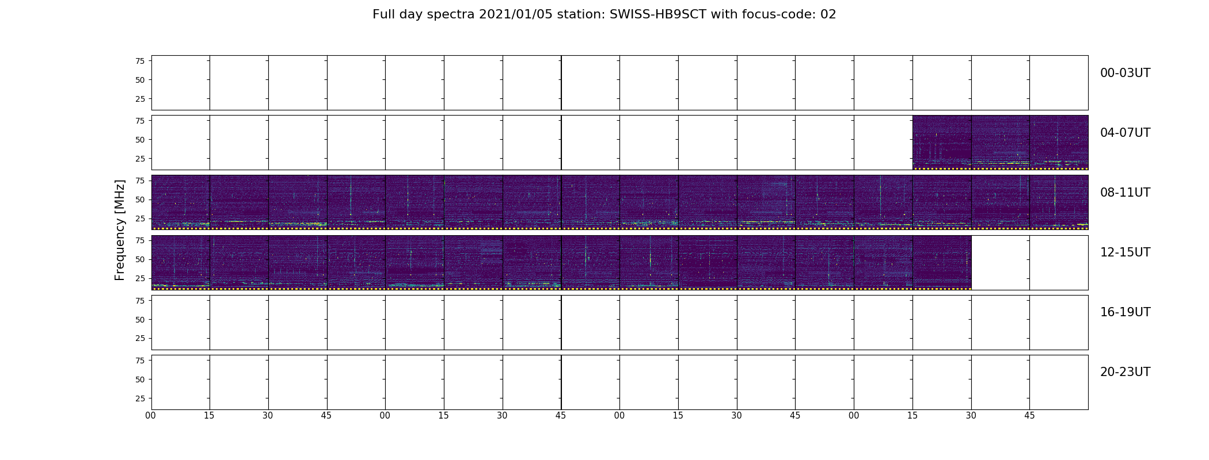Click the last empty panel in 20-23UT row
This screenshot has height=460, width=1209.
pyautogui.click(x=1059, y=382)
